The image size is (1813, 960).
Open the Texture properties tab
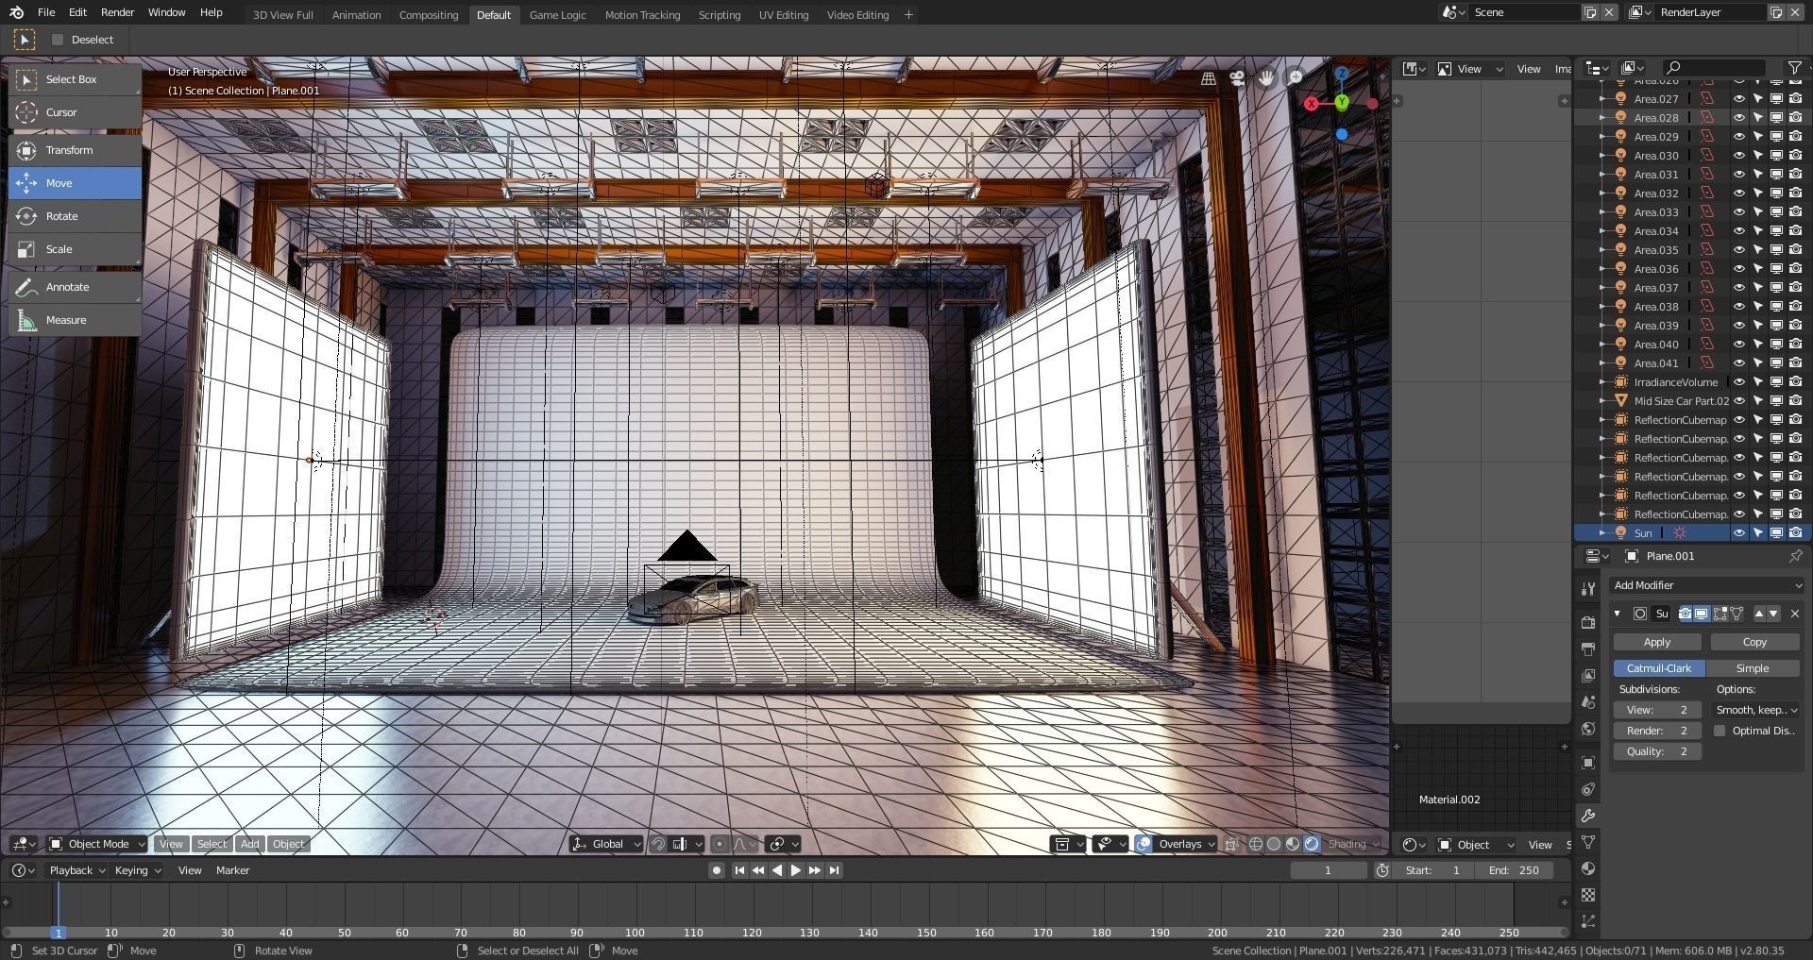pos(1587,895)
